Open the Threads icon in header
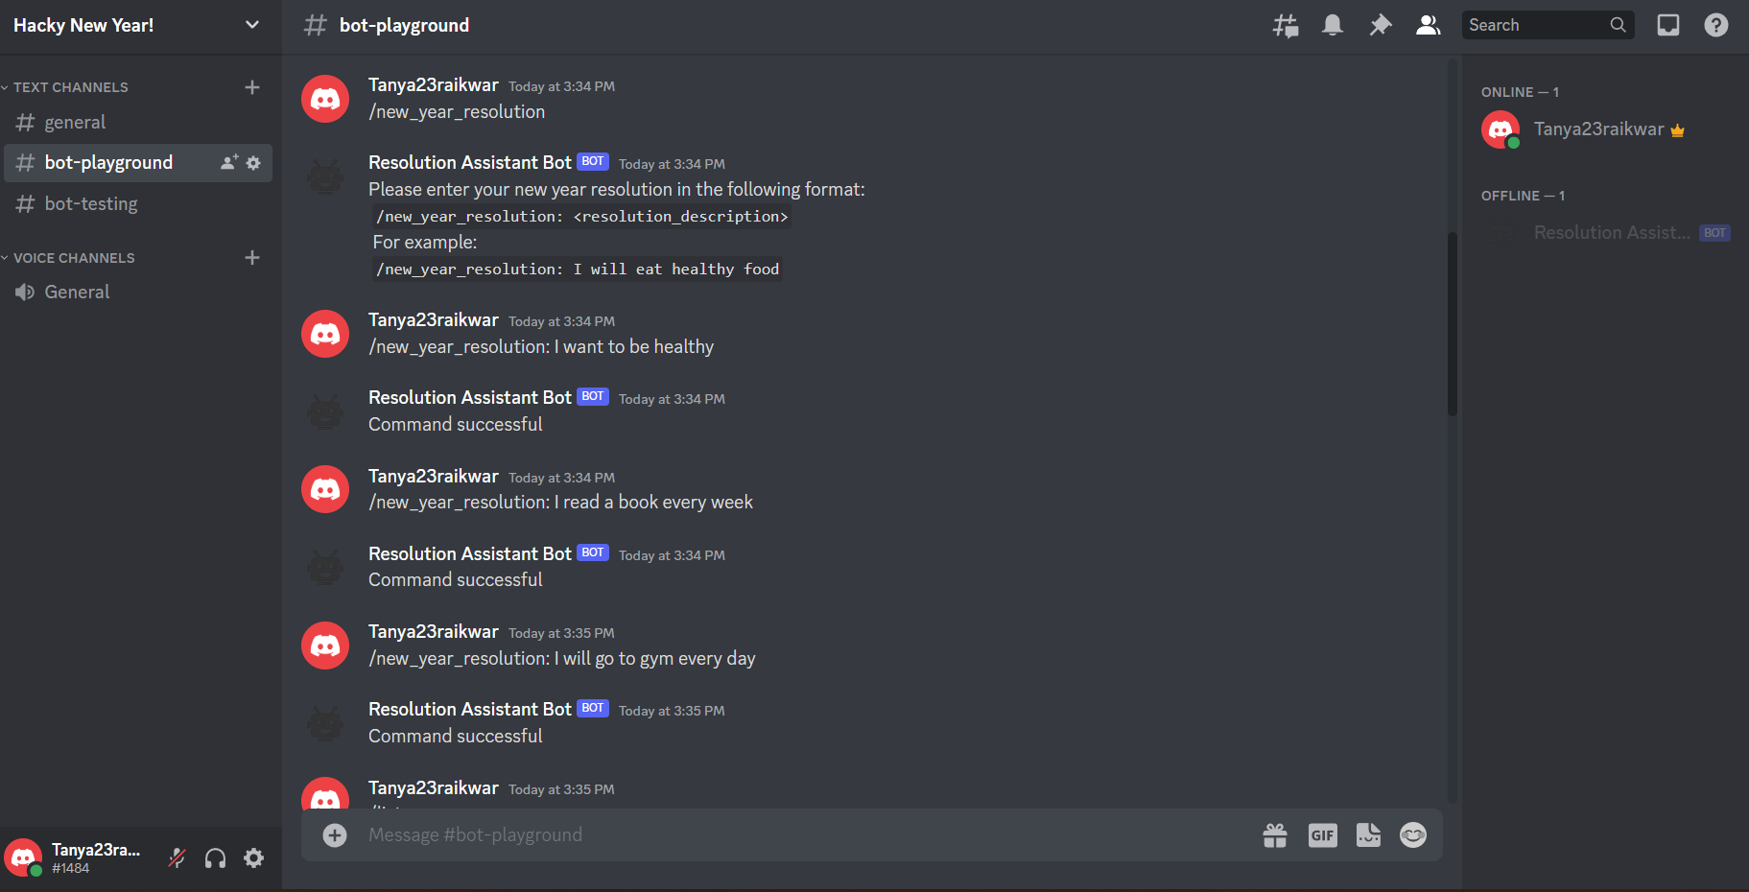The width and height of the screenshot is (1749, 892). (1286, 26)
